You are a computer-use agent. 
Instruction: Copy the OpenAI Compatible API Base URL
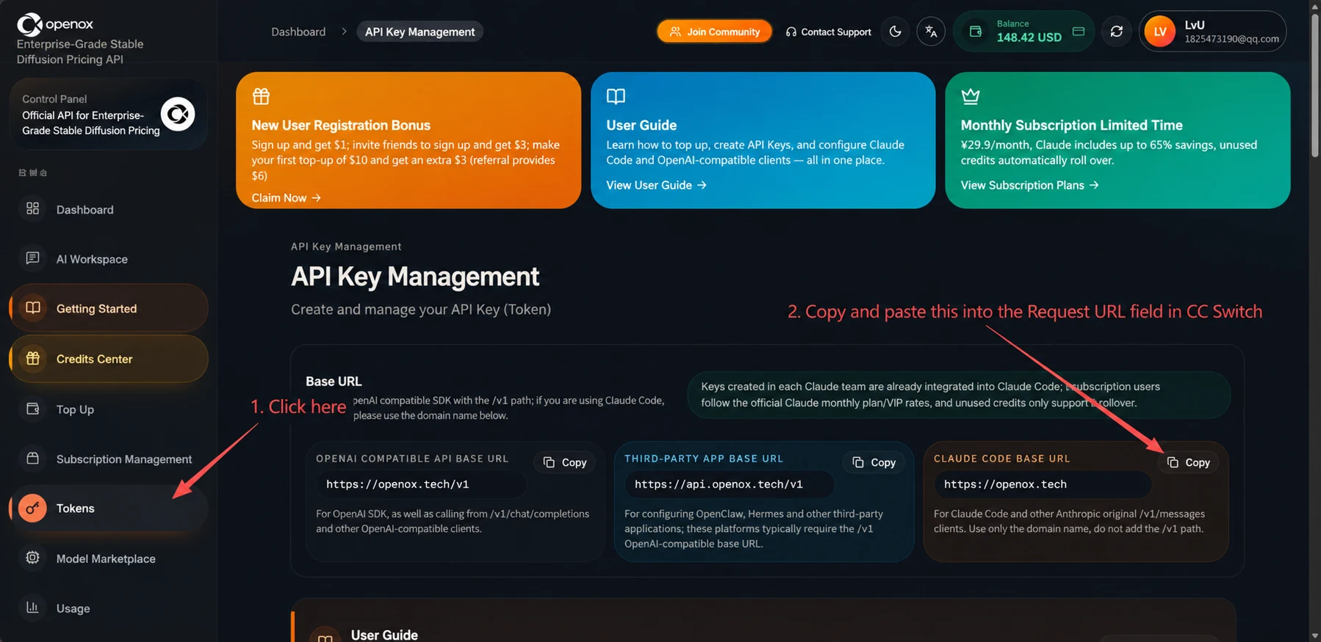pyautogui.click(x=565, y=462)
